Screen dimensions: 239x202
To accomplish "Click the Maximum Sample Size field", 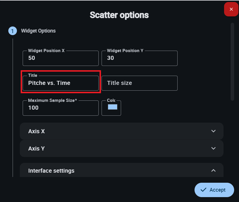I will [61, 108].
